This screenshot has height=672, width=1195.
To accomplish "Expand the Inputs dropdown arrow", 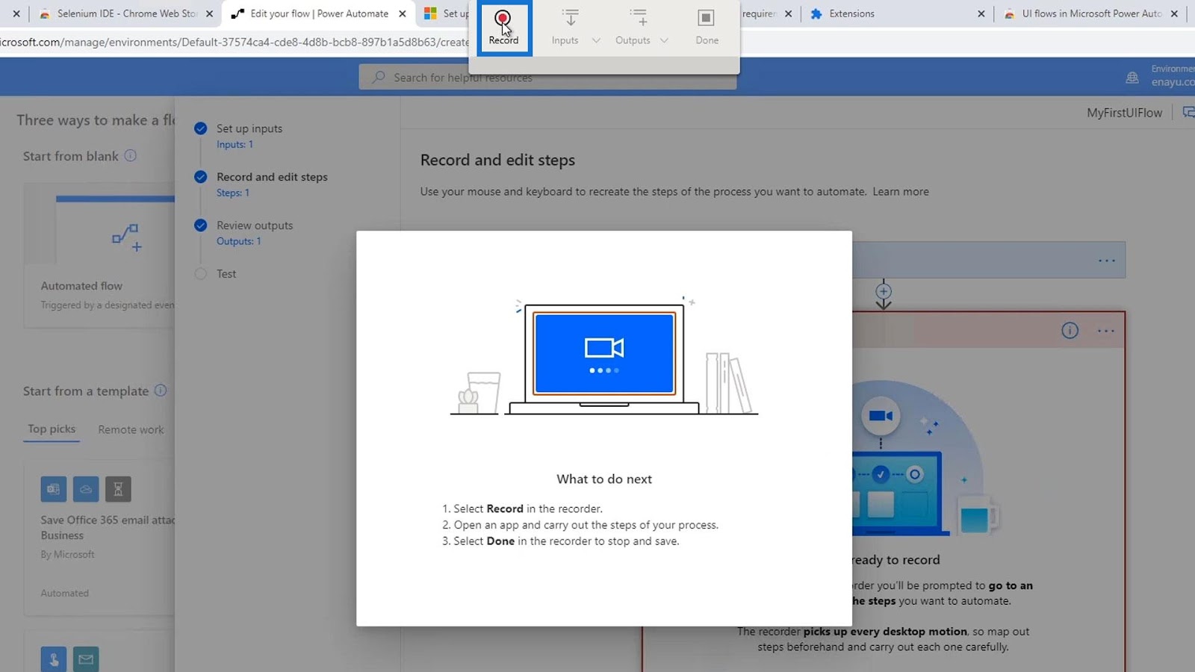I will [596, 40].
